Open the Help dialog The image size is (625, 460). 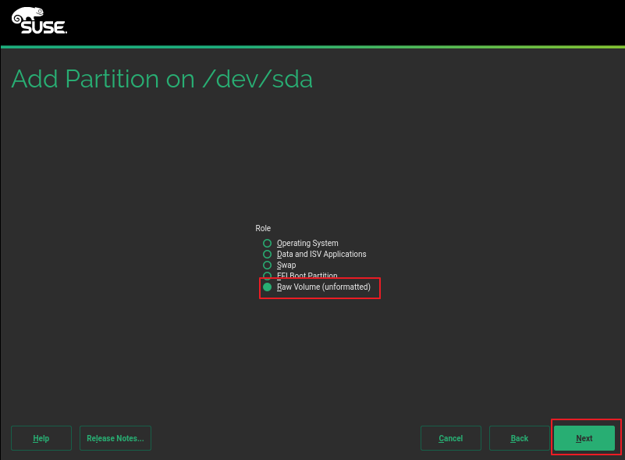41,438
